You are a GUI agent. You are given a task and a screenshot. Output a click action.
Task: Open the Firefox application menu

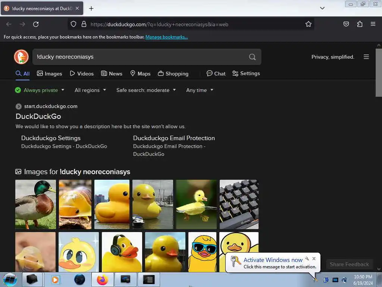[373, 24]
